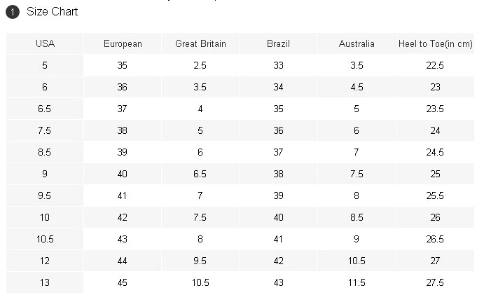Click heel to toe value 26

[x=435, y=217]
